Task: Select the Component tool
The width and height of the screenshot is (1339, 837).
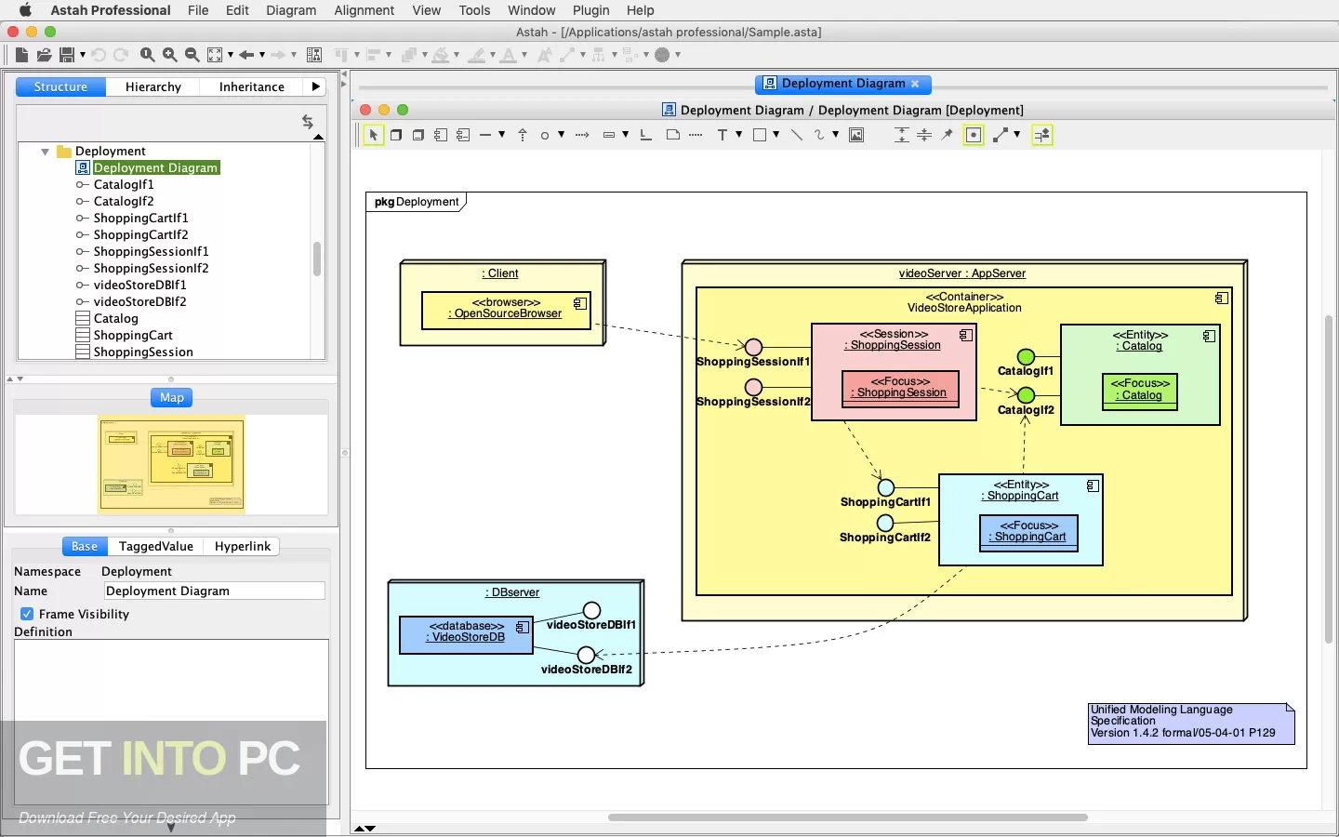Action: click(441, 135)
